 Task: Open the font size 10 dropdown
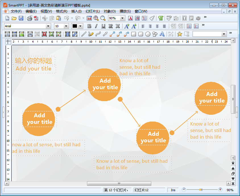[x=66, y=26]
